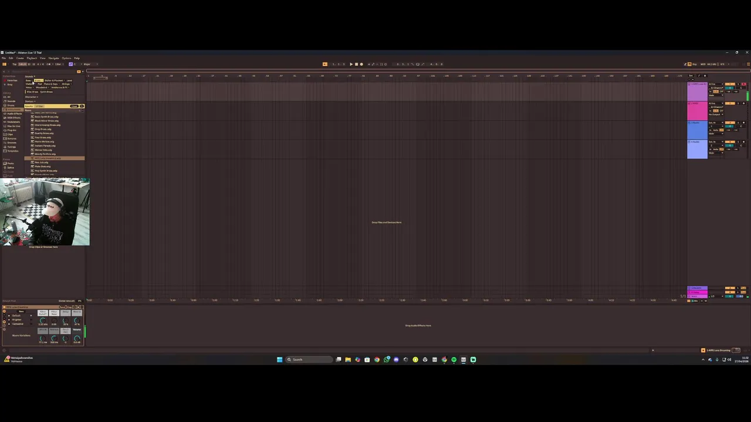Select Grooves in browser library
Image resolution: width=751 pixels, height=422 pixels.
pos(11,142)
